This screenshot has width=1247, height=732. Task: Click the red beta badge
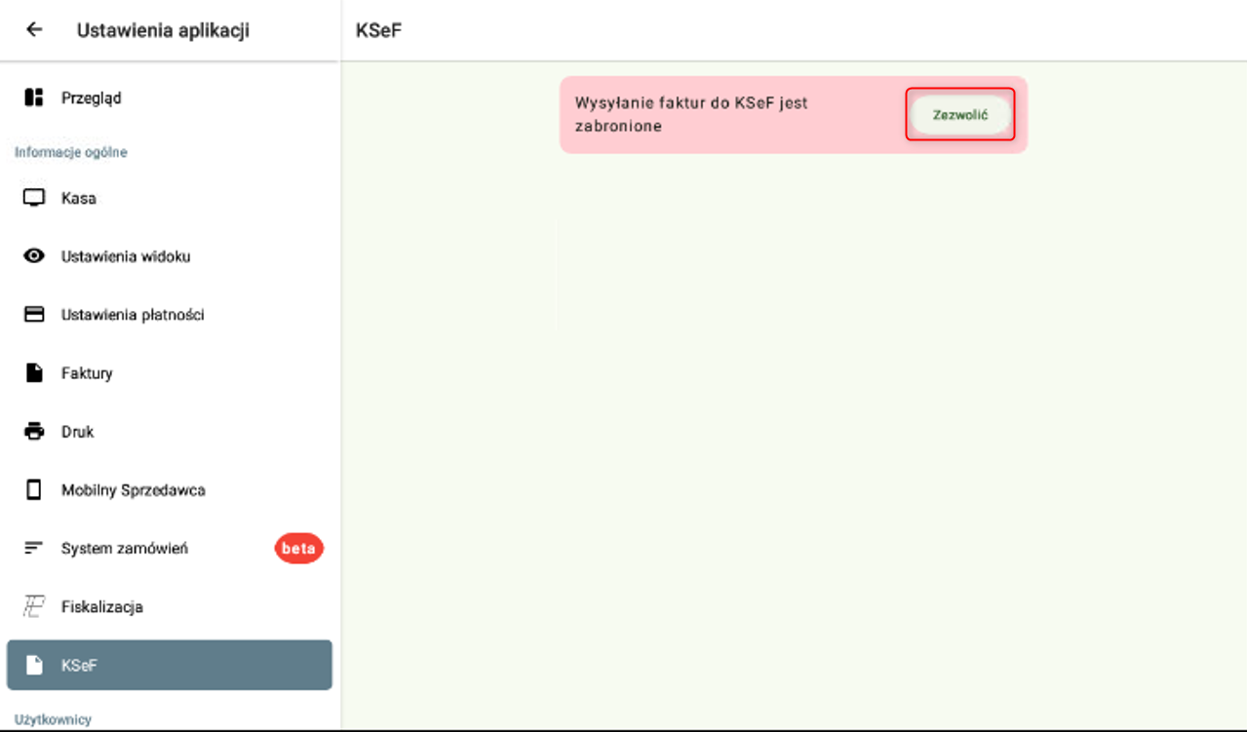pyautogui.click(x=298, y=549)
